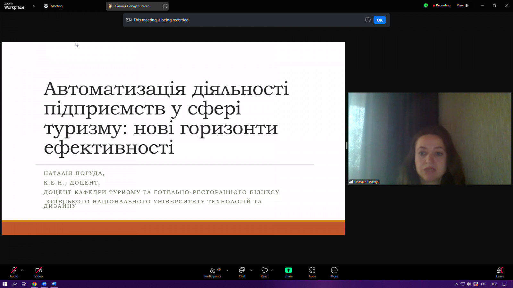Unmute the Audio microphone button
Image resolution: width=513 pixels, height=288 pixels.
[x=14, y=272]
